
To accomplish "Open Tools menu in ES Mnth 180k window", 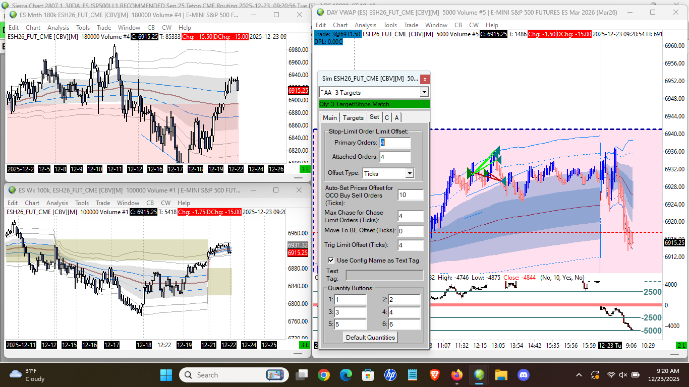I will coord(83,28).
